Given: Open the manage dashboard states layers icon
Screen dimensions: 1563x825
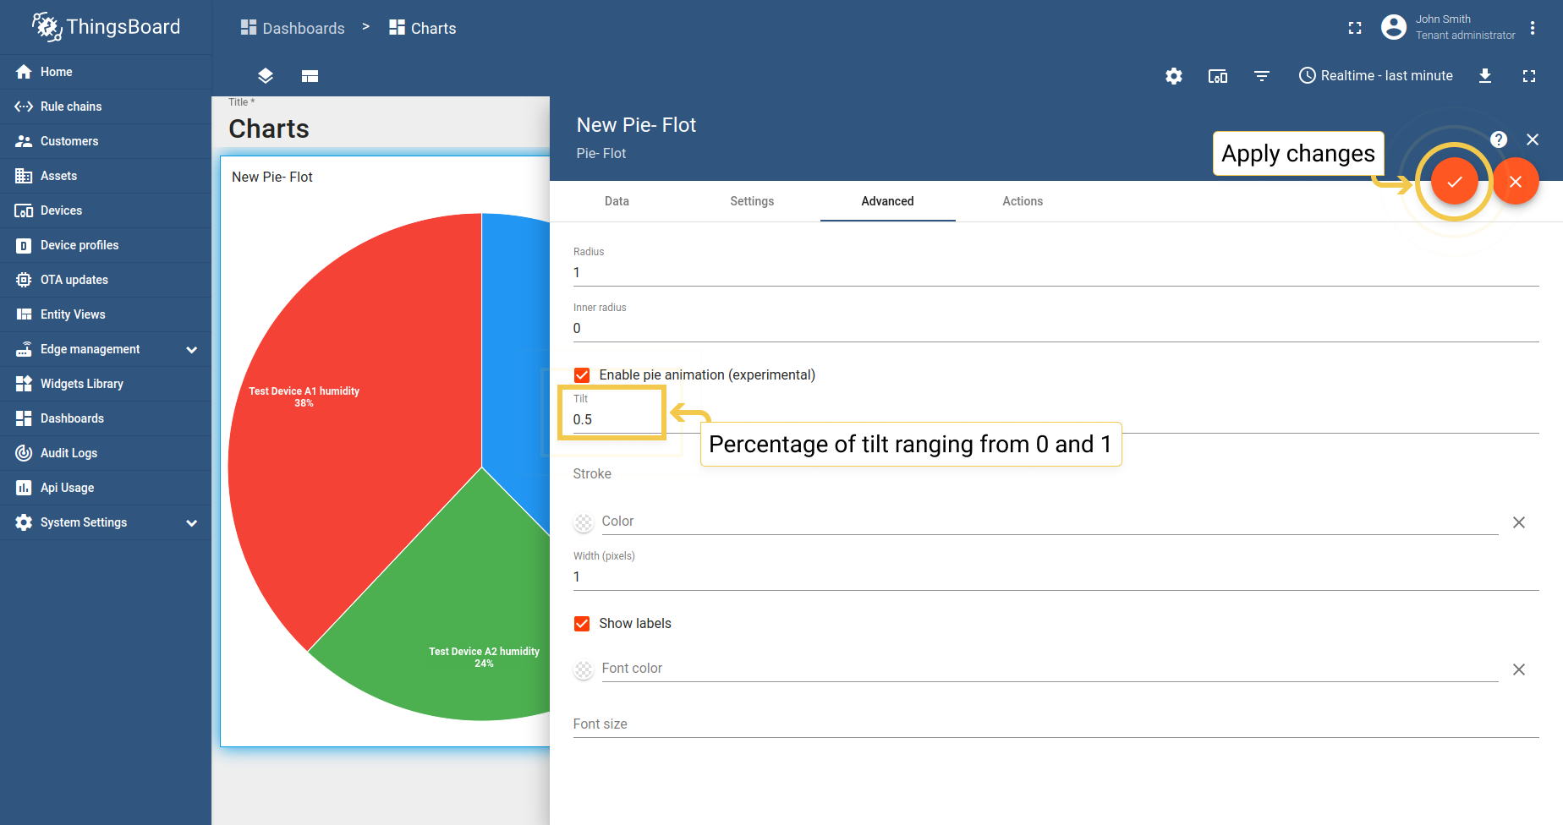Looking at the screenshot, I should coord(266,76).
